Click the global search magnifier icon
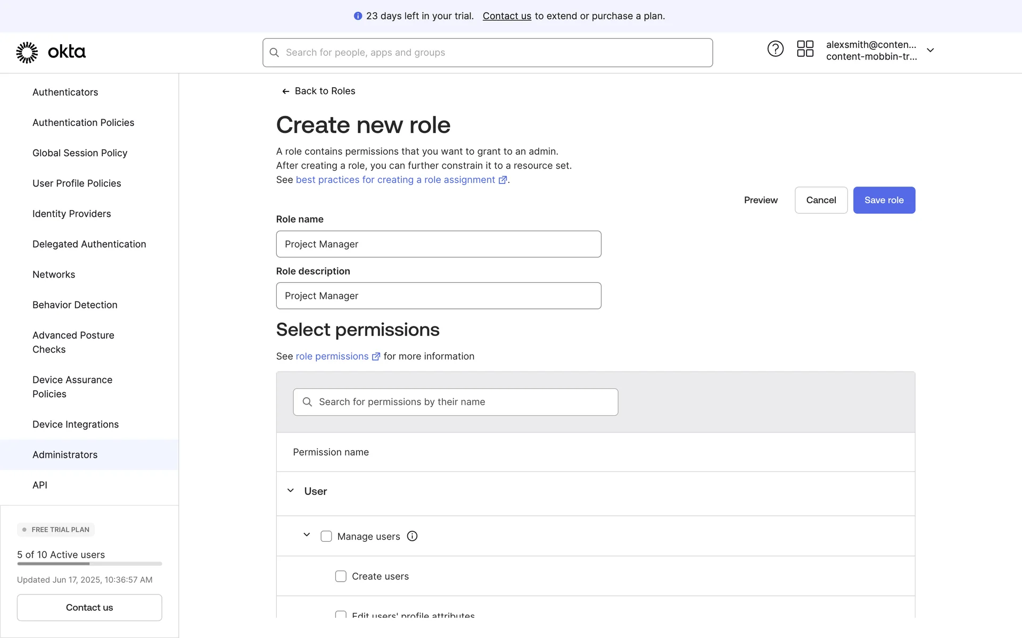The image size is (1022, 638). [274, 53]
